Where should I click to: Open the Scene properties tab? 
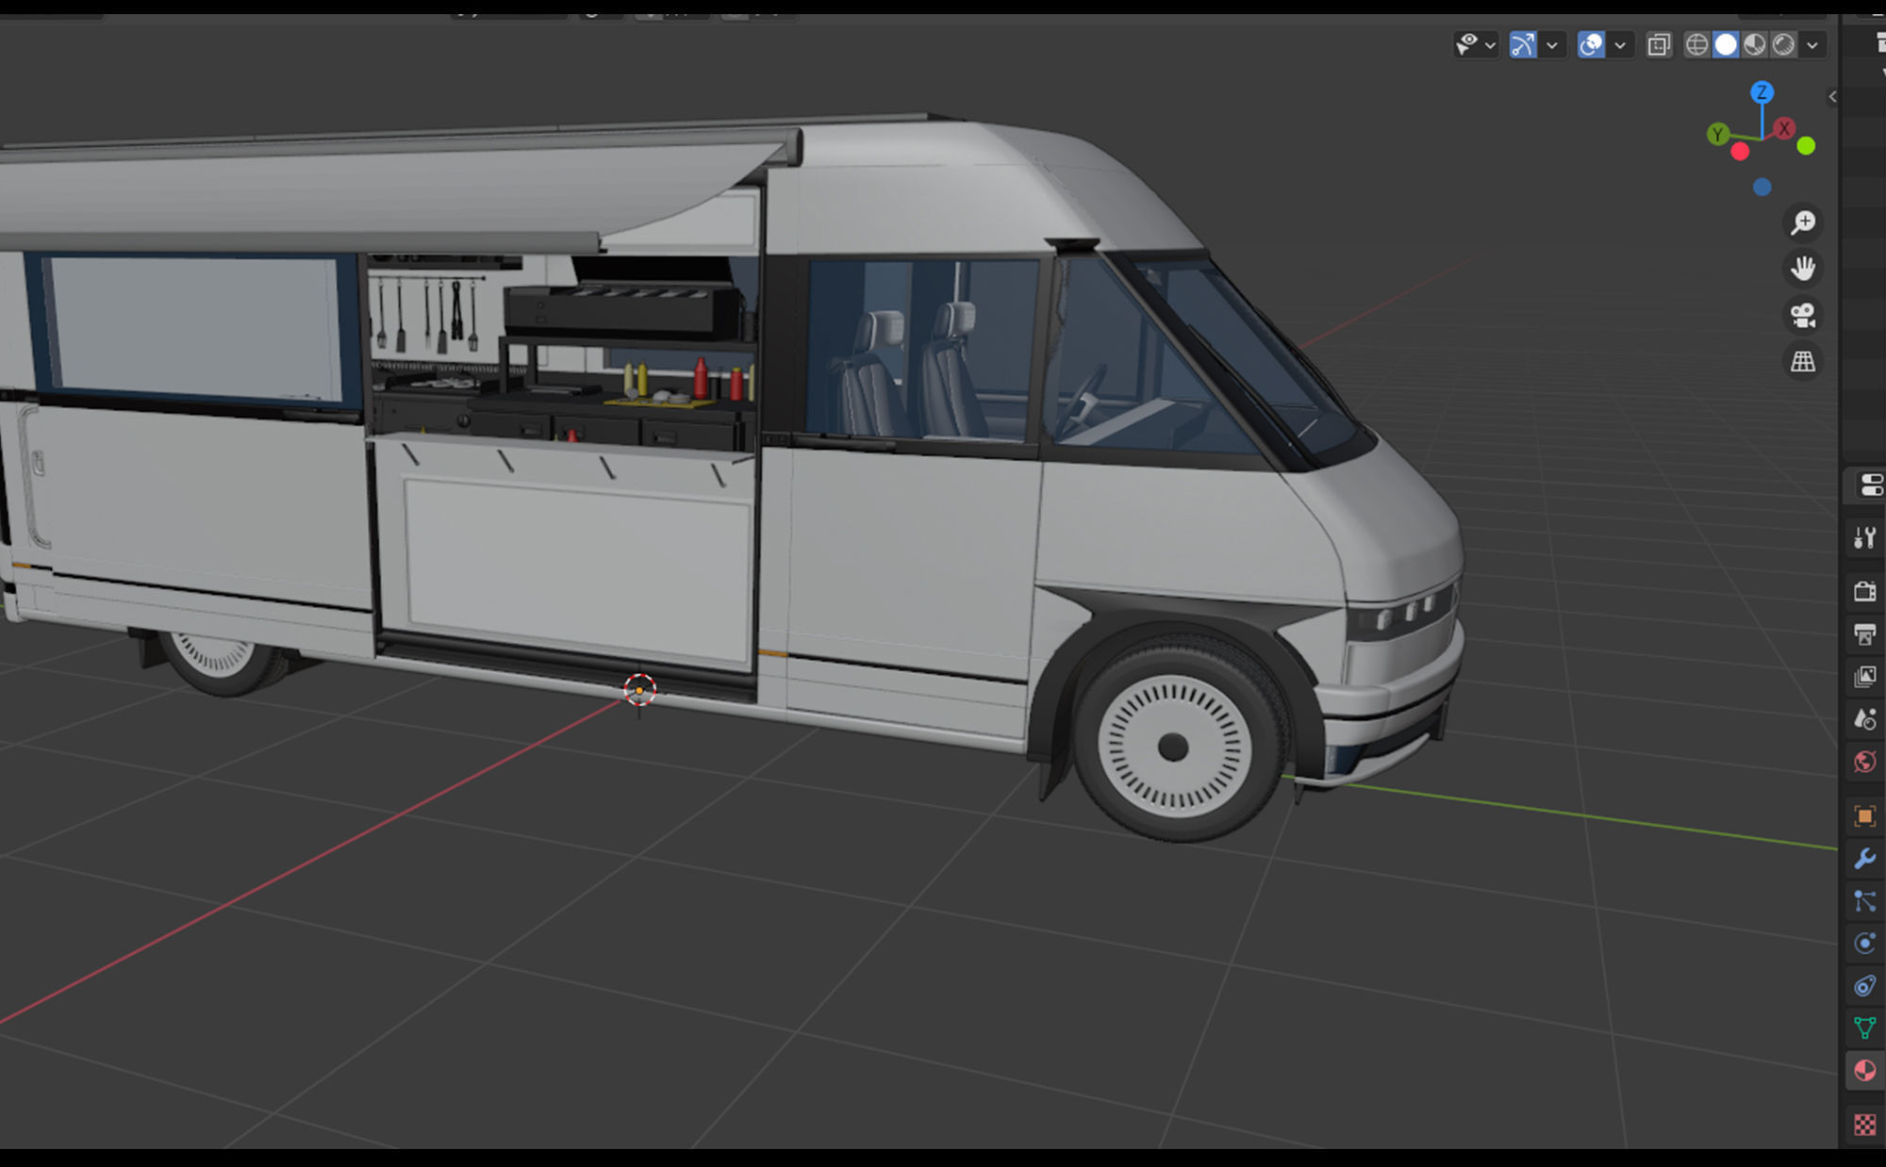click(1864, 718)
